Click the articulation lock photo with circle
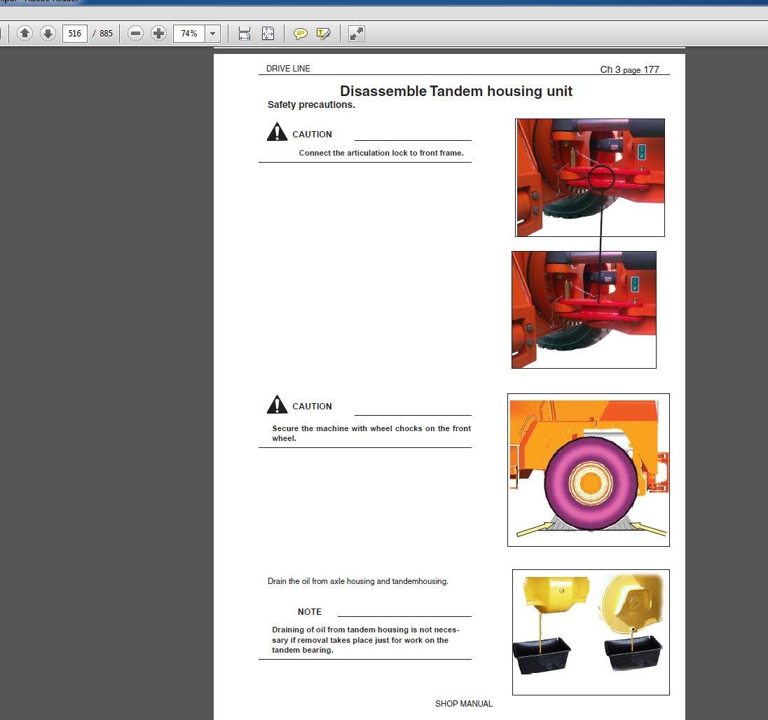The width and height of the screenshot is (768, 720). (x=590, y=177)
